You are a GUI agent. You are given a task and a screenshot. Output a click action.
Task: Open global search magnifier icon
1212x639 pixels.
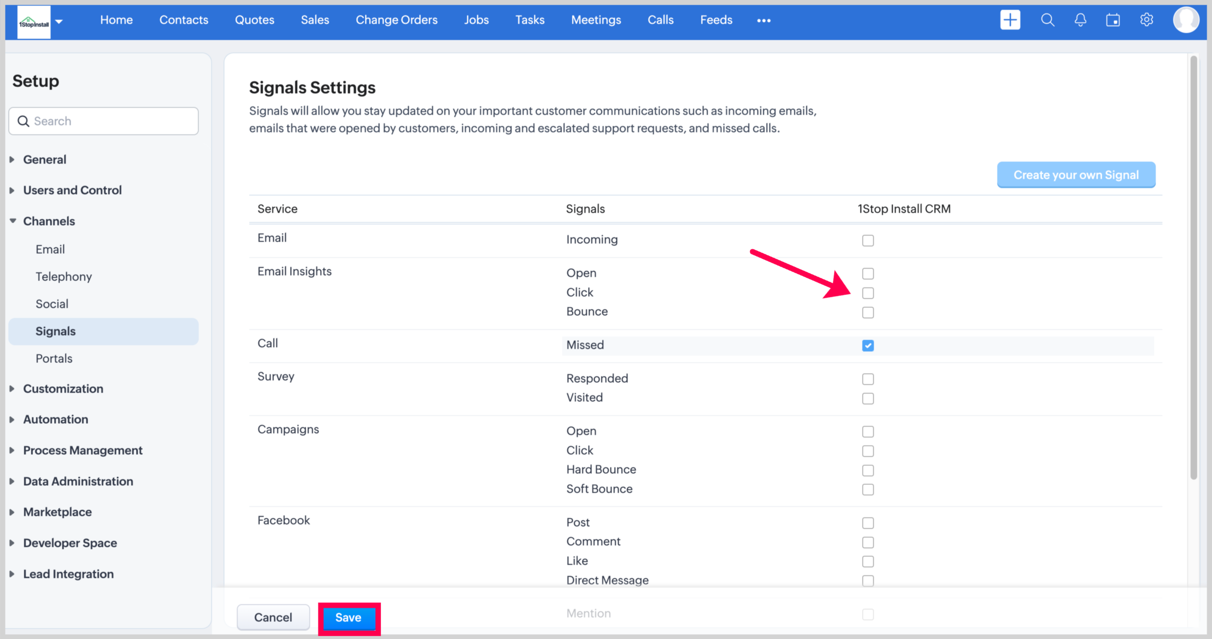pyautogui.click(x=1047, y=20)
